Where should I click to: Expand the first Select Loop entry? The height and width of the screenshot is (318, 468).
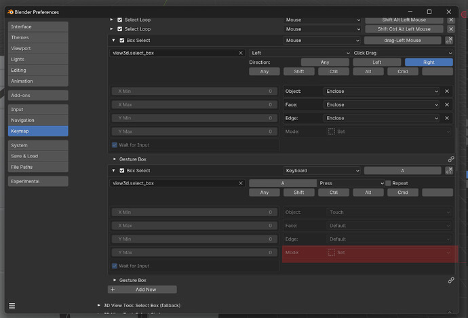[x=111, y=20]
